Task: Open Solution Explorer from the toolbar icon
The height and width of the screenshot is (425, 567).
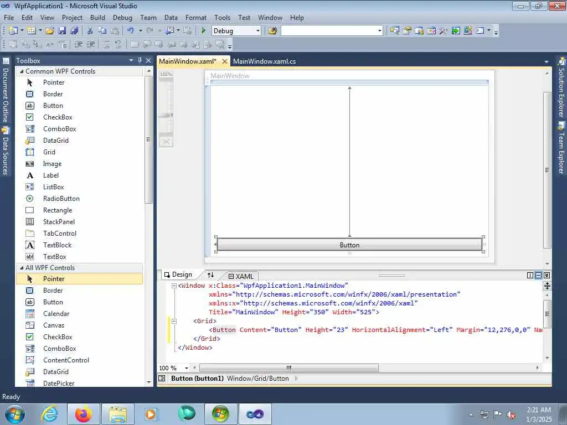Action: pyautogui.click(x=394, y=31)
